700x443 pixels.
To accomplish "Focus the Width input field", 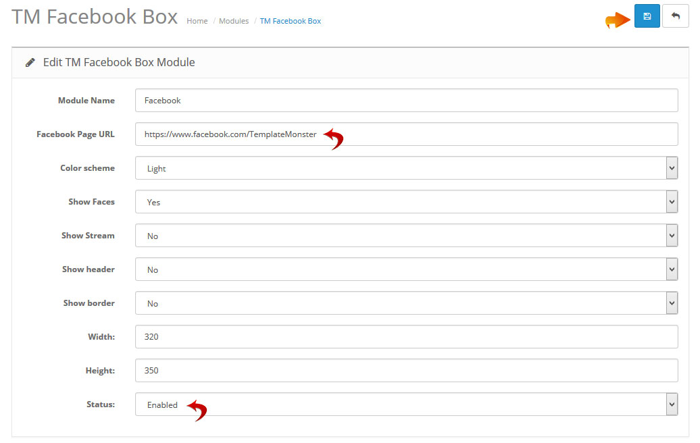I will coord(406,337).
